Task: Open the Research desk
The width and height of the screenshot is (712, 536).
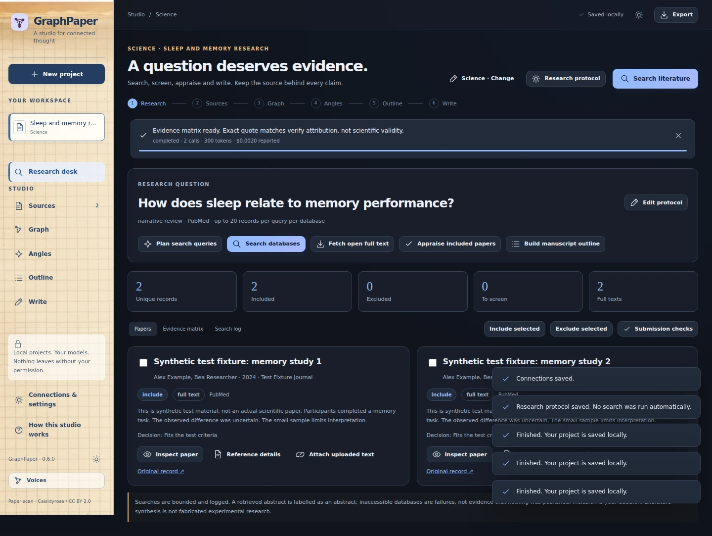Action: (56, 172)
